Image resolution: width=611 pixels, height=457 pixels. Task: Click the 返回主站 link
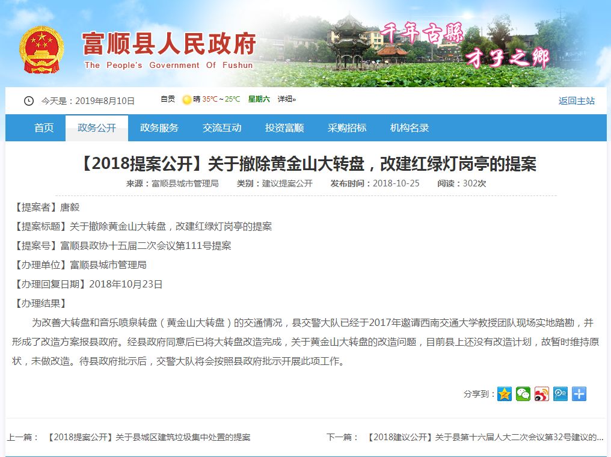click(x=576, y=101)
